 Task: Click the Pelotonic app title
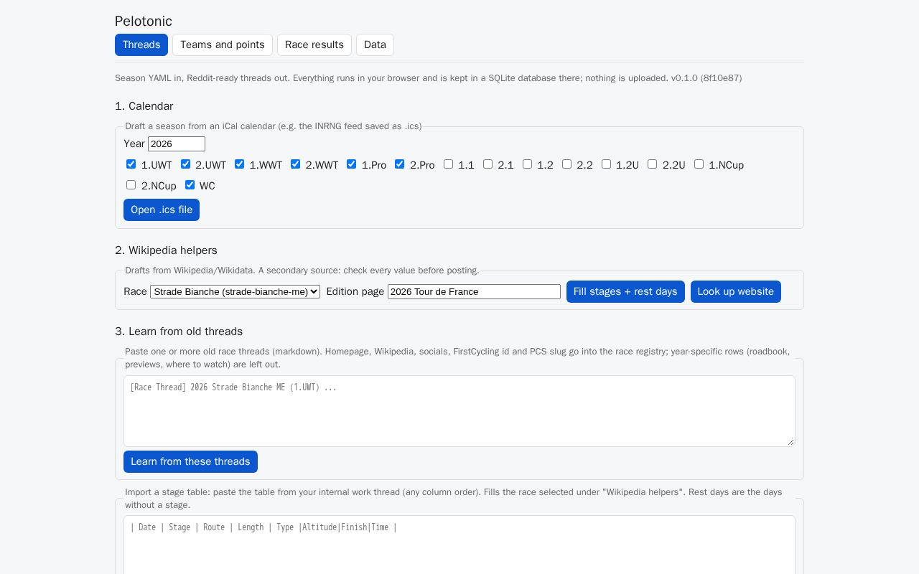click(x=144, y=22)
